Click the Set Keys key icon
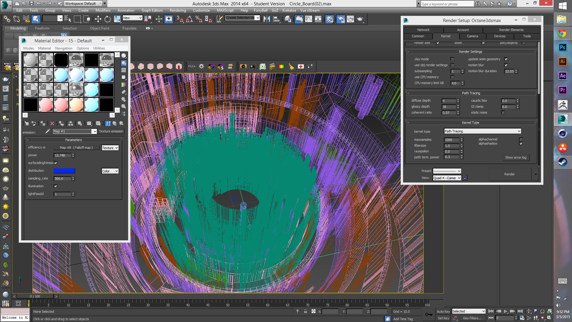This screenshot has width=572, height=322. [429, 315]
